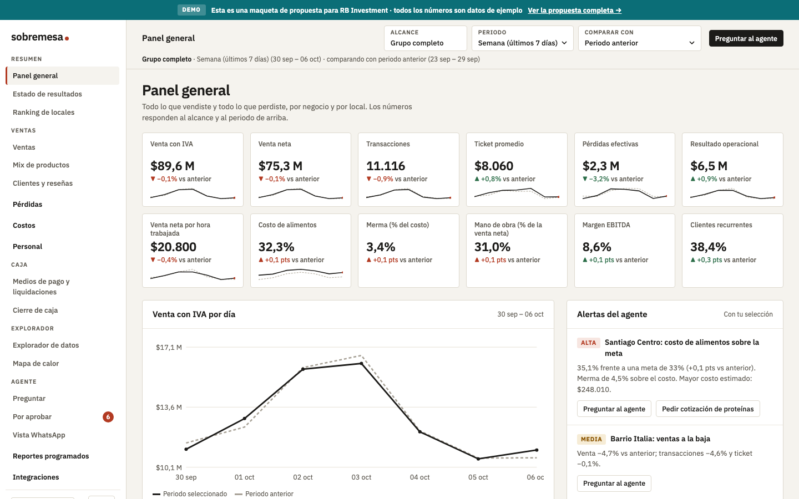799x499 pixels.
Task: Open the Comparar con dropdown
Action: (x=640, y=38)
